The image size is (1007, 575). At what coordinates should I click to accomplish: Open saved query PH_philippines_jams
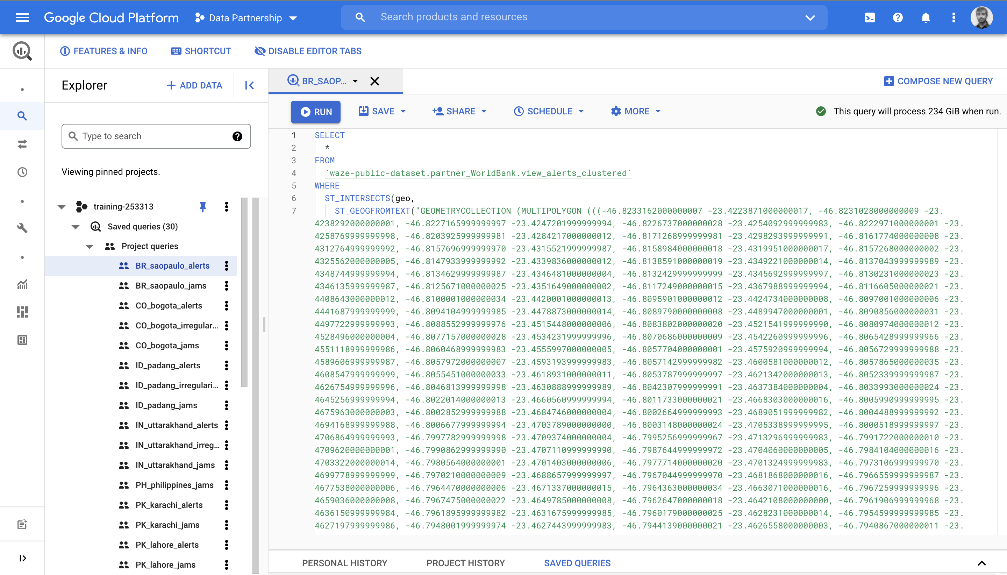pyautogui.click(x=174, y=485)
